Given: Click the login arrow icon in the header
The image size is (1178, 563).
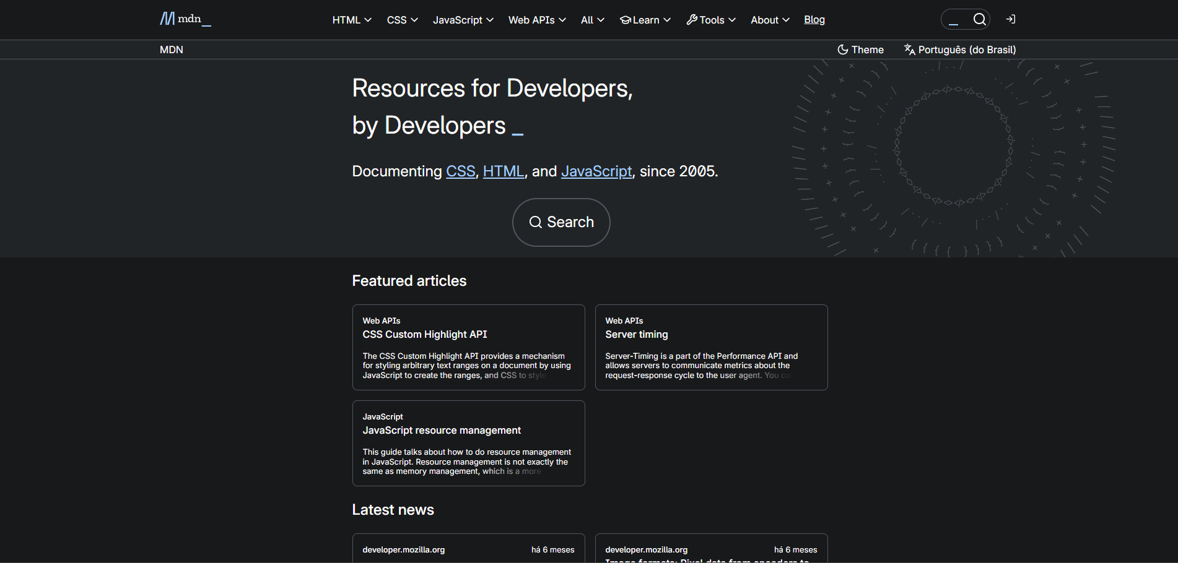Looking at the screenshot, I should [1011, 19].
